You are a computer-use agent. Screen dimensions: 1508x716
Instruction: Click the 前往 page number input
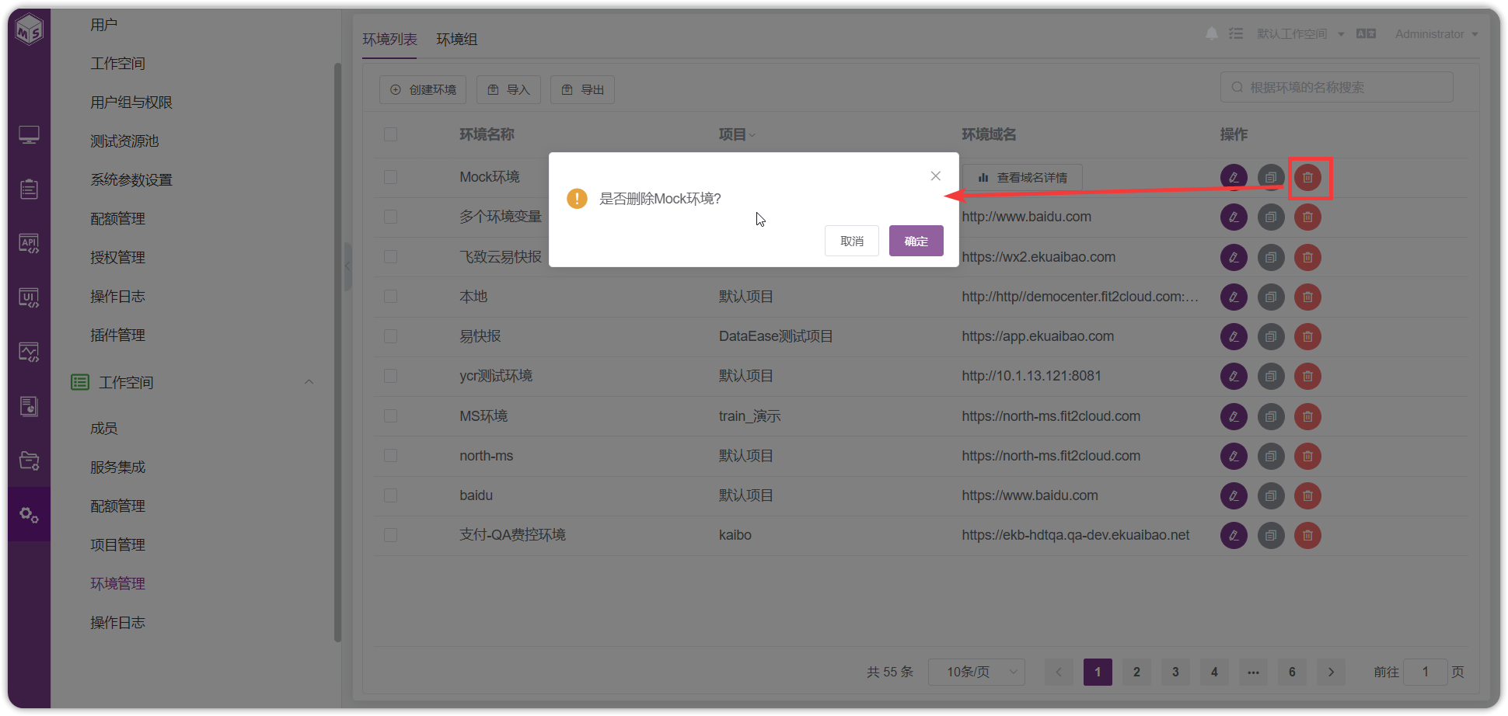tap(1426, 672)
